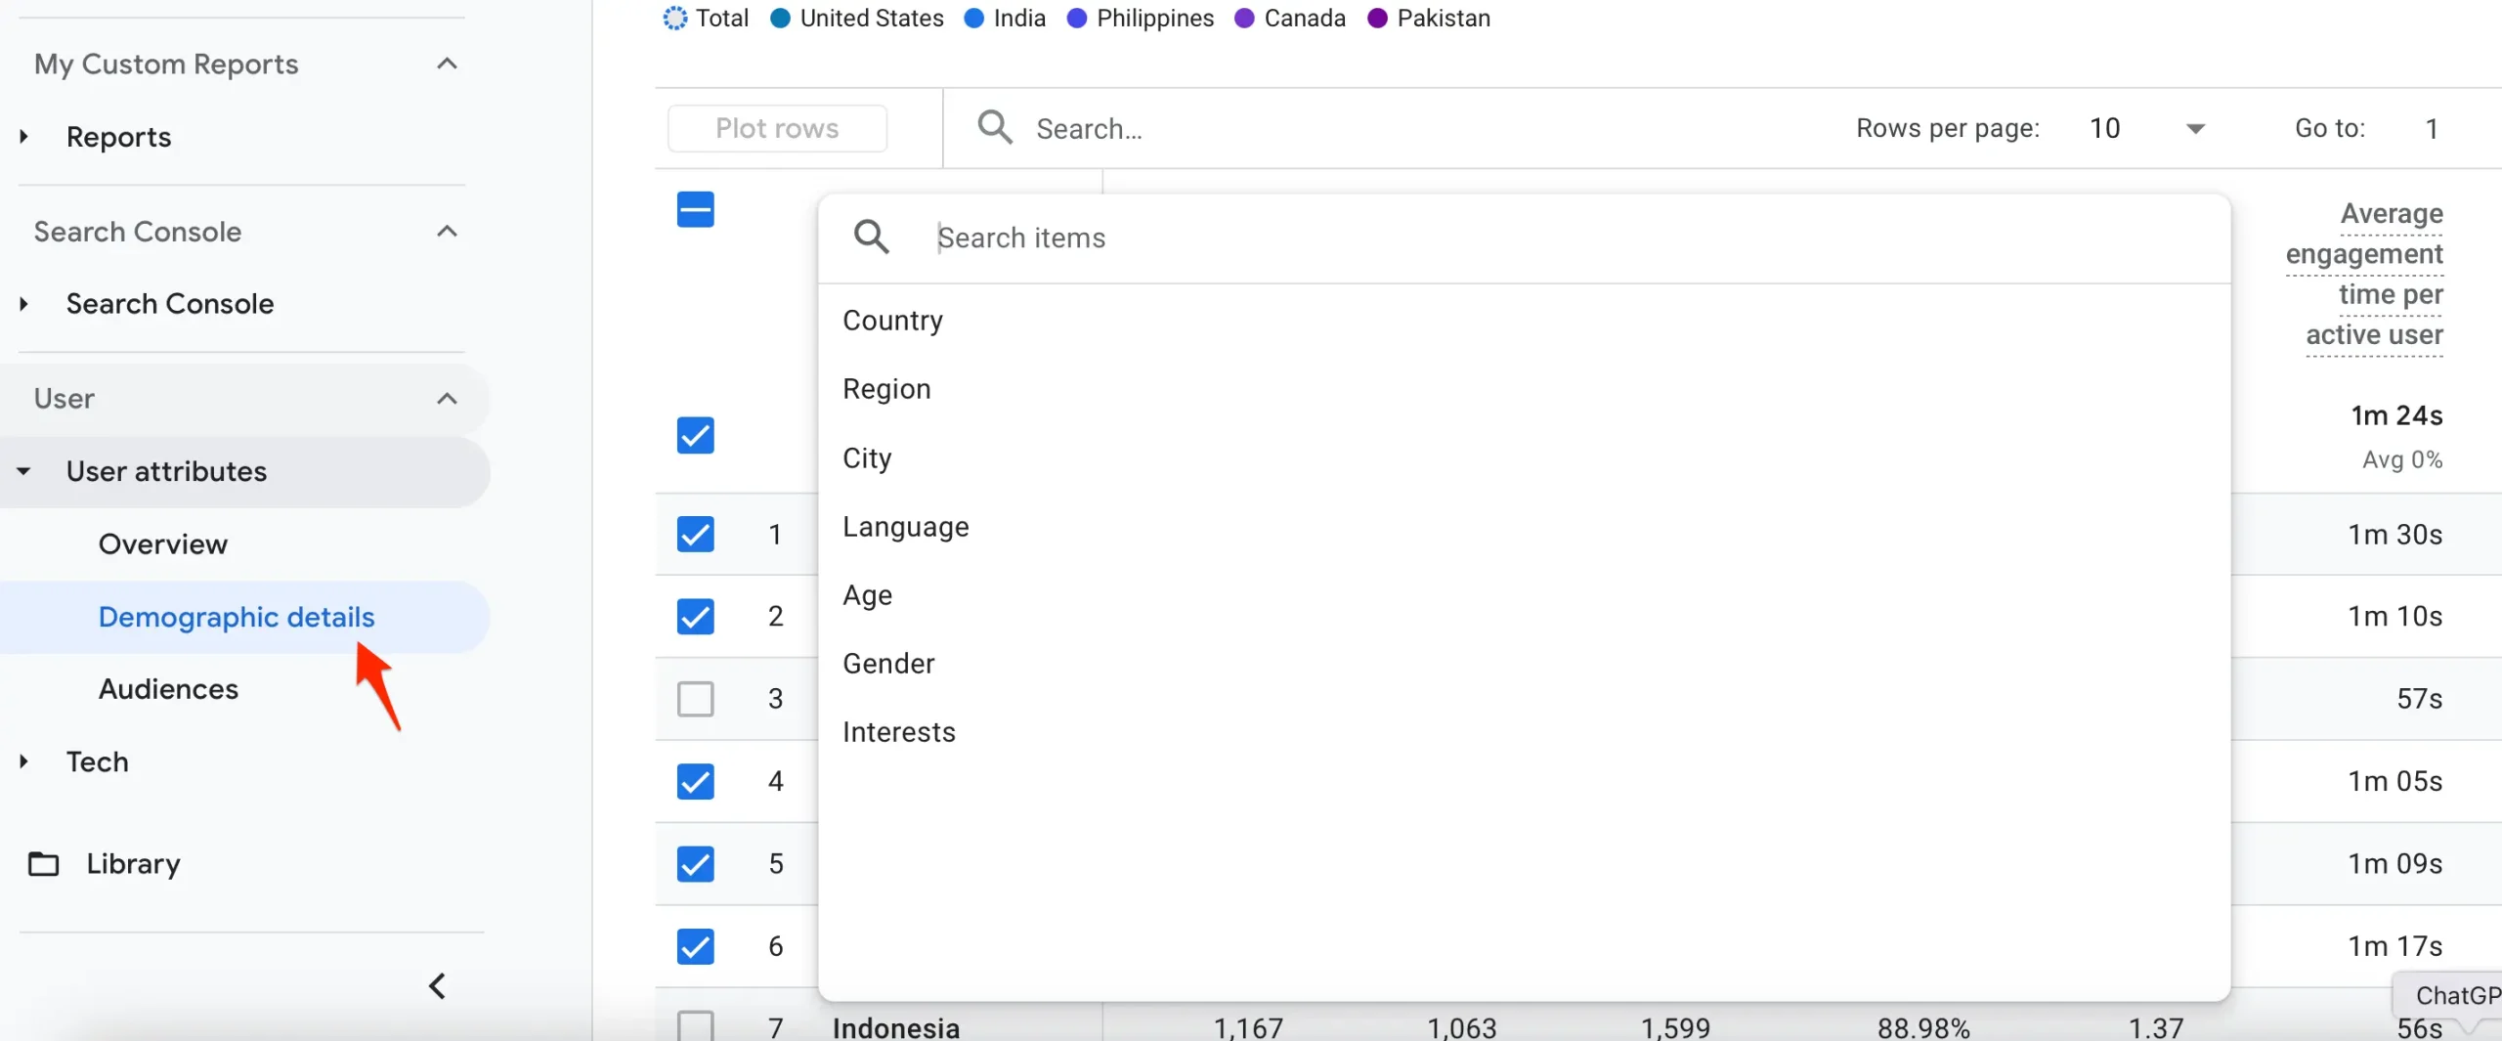Click the Plot rows button
The image size is (2502, 1041).
pyautogui.click(x=777, y=128)
